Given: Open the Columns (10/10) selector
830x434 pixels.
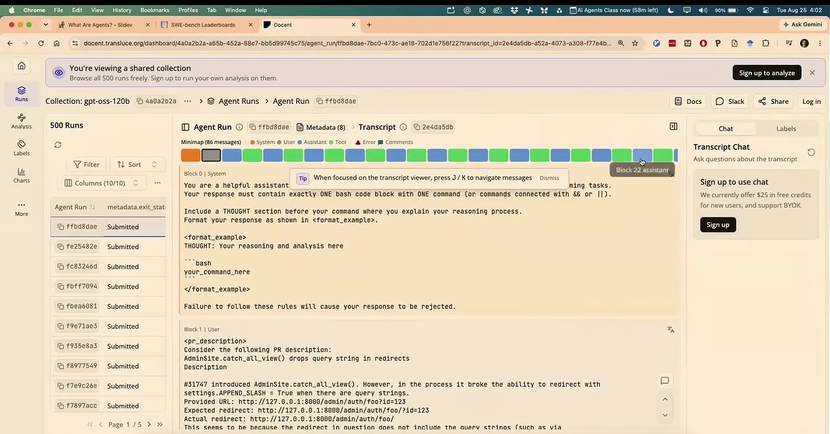Looking at the screenshot, I should (x=102, y=183).
